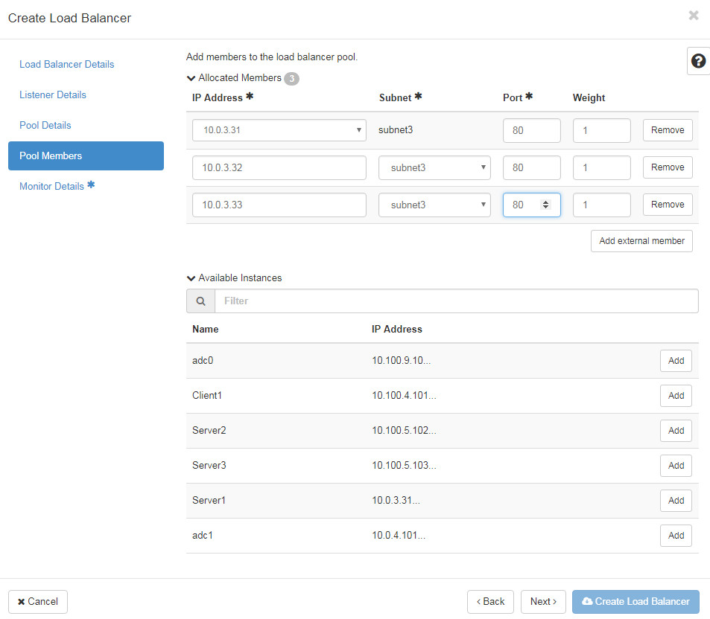Click the X icon inside Cancel button
The image size is (710, 619).
point(20,601)
